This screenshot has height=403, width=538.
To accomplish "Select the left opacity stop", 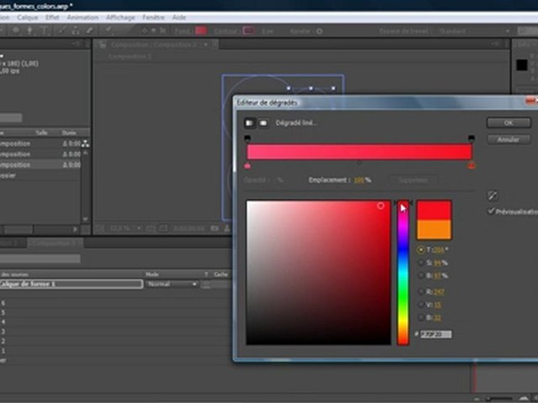I will (247, 138).
